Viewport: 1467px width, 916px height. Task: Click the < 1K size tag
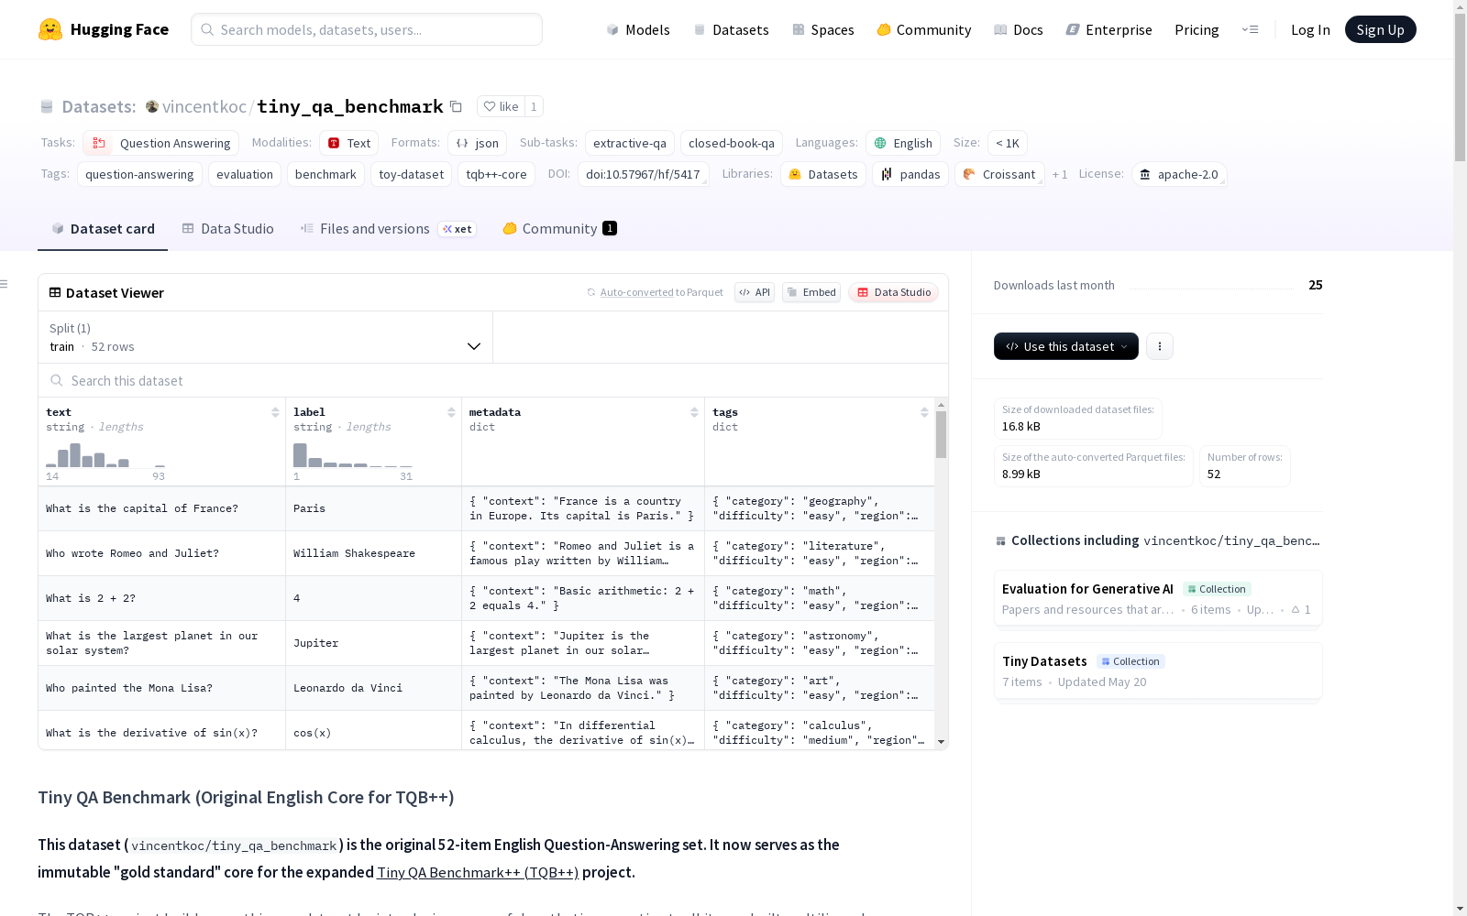pyautogui.click(x=1008, y=143)
